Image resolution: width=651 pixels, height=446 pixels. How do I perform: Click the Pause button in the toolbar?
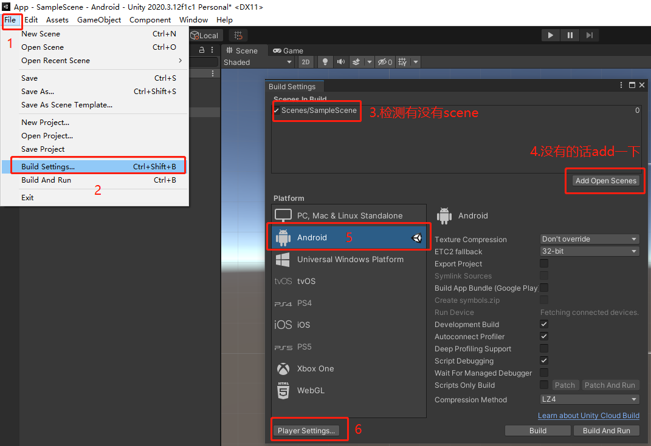tap(570, 35)
